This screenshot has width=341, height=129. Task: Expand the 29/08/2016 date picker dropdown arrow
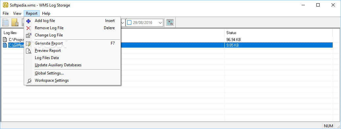[x=161, y=23]
